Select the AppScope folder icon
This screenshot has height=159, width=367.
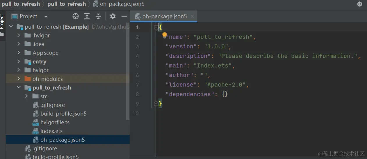[x=28, y=53]
